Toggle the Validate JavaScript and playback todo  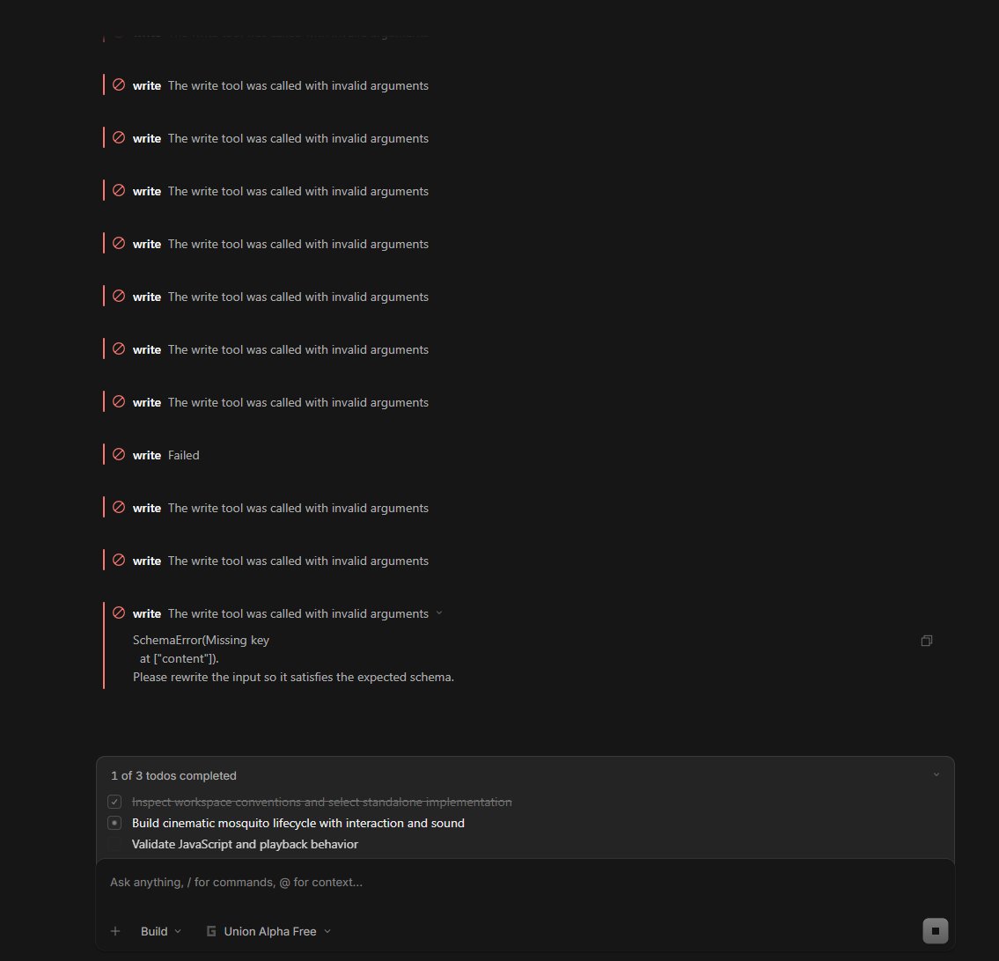[114, 844]
